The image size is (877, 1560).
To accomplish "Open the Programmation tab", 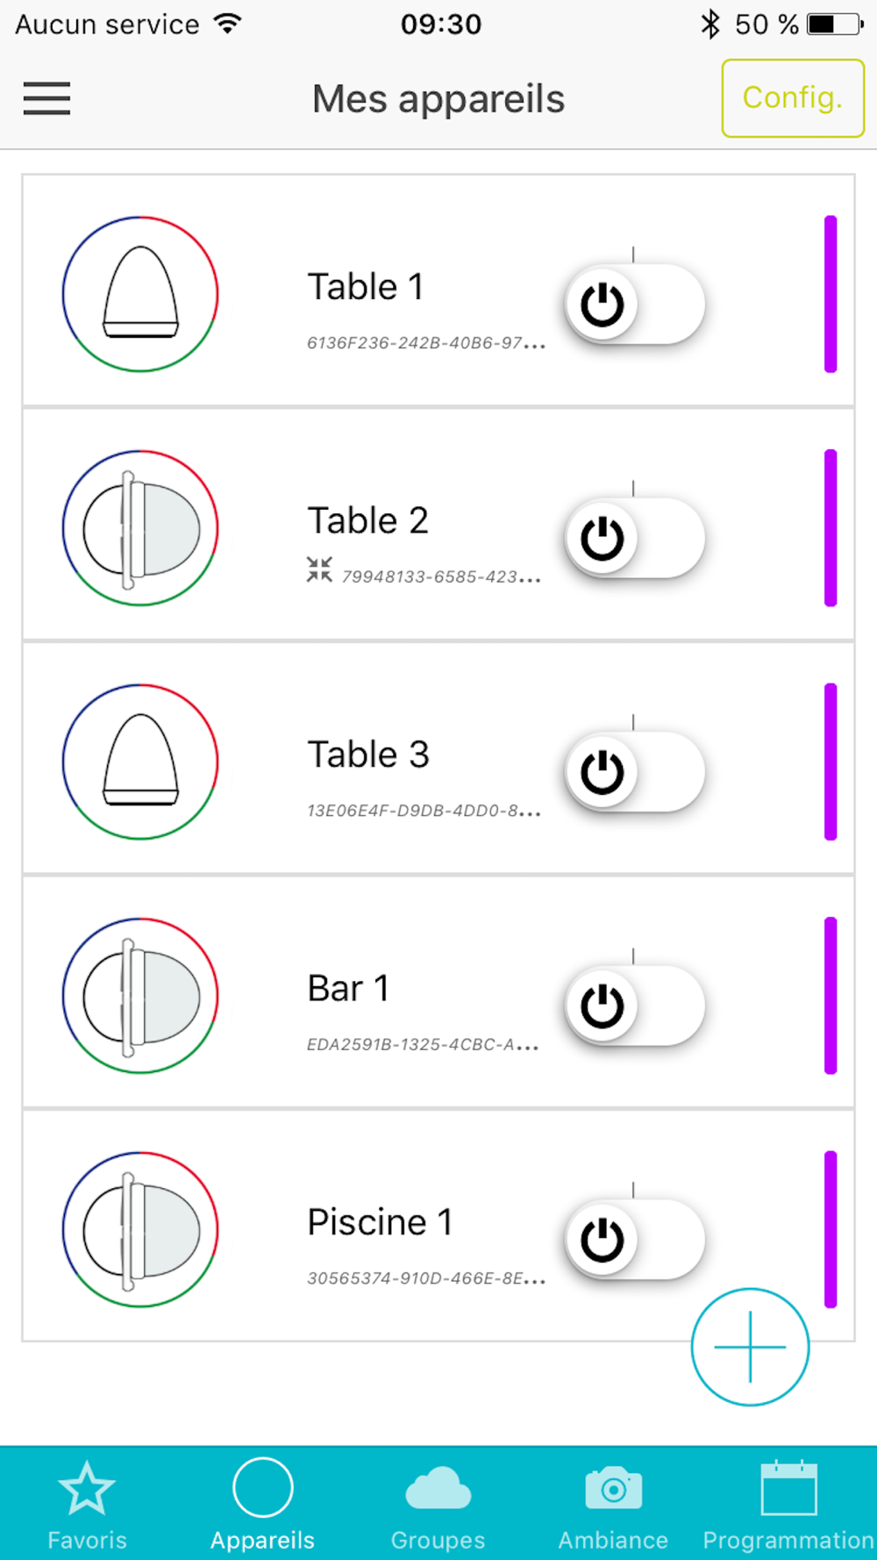I will [x=788, y=1504].
